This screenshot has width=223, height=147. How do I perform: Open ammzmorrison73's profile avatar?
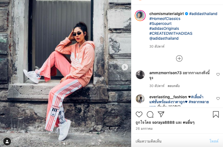point(140,75)
